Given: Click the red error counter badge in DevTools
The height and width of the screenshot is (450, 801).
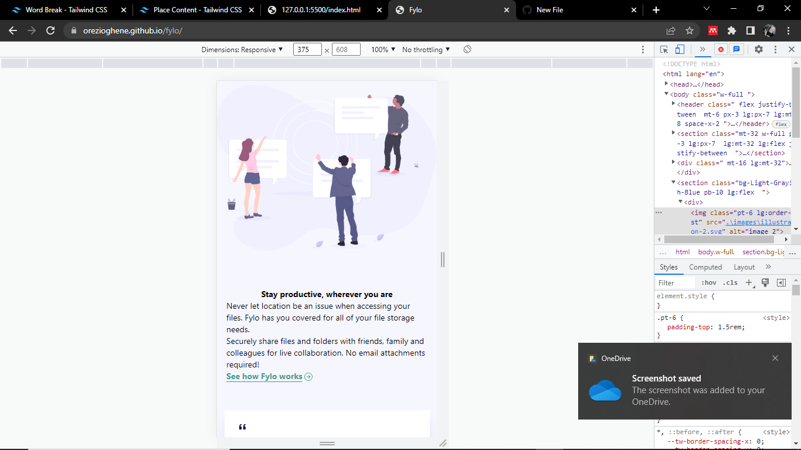Looking at the screenshot, I should (721, 49).
